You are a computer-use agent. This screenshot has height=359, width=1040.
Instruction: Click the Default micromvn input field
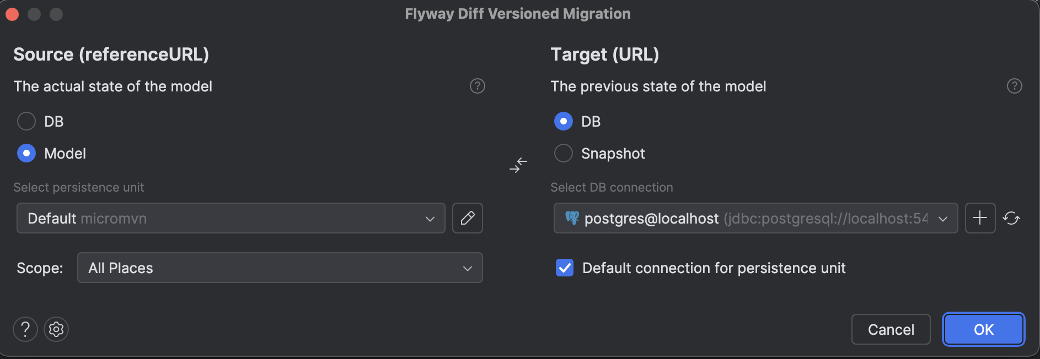tap(221, 218)
